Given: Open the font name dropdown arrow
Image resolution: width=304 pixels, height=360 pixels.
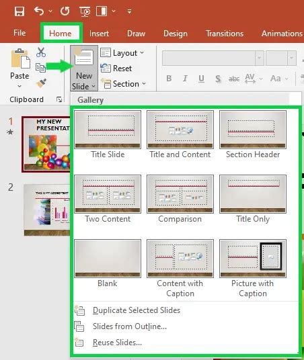Looking at the screenshot, I should [260, 58].
